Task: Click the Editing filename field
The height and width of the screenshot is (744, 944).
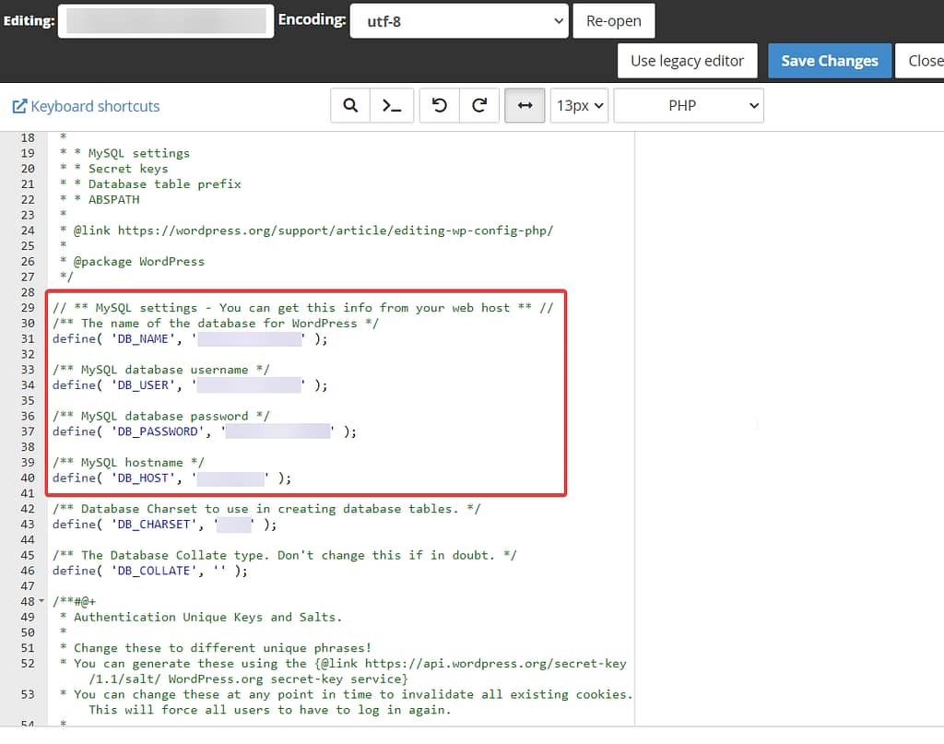Action: click(166, 20)
